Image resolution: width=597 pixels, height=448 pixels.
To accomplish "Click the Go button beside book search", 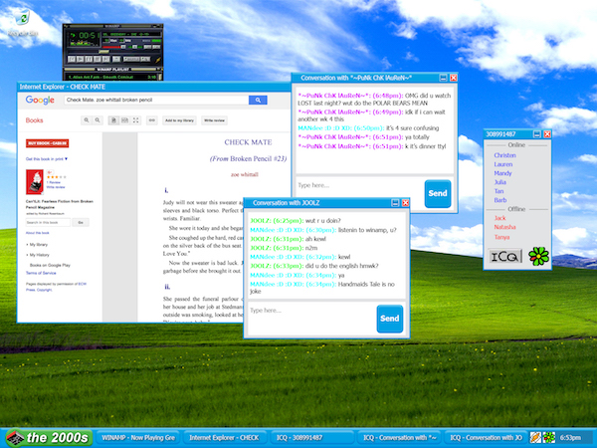I will click(81, 222).
